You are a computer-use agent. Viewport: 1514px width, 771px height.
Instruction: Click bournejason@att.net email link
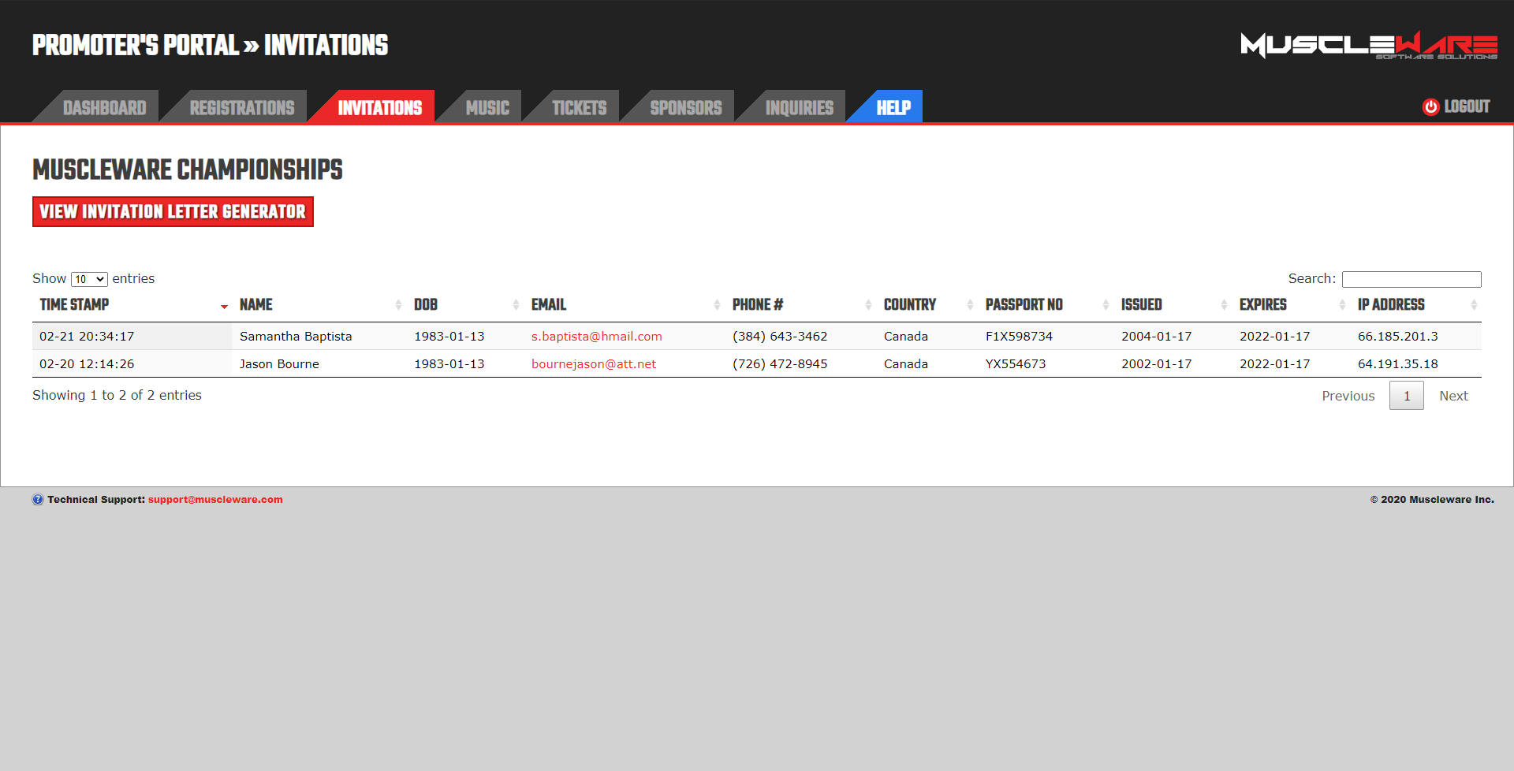coord(593,364)
